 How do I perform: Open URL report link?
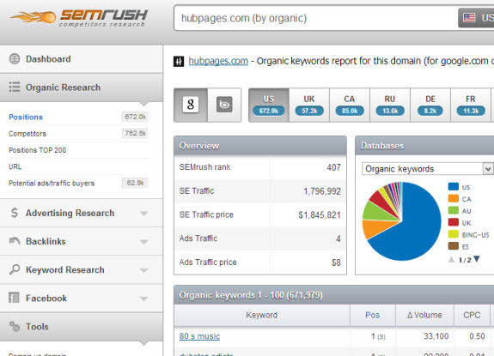click(x=15, y=166)
